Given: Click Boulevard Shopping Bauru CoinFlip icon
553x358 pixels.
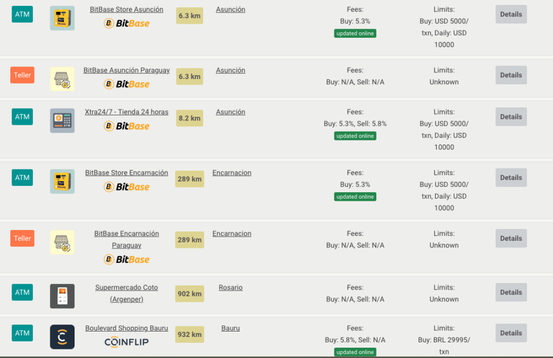Looking at the screenshot, I should pyautogui.click(x=62, y=337).
